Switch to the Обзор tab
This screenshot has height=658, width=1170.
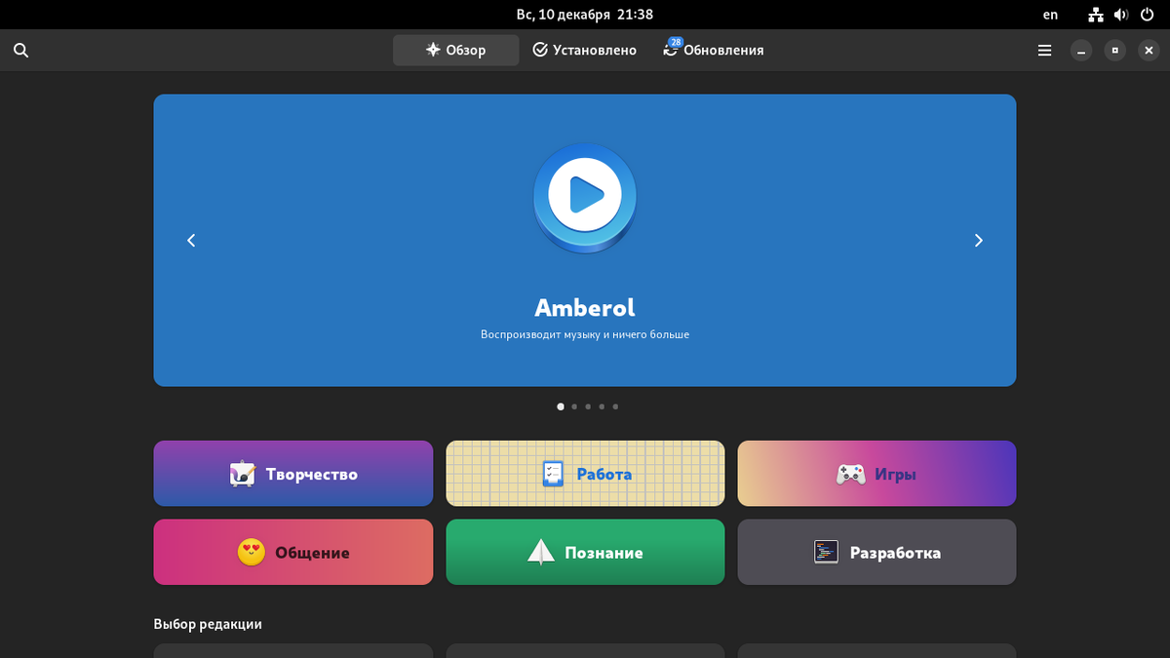pyautogui.click(x=455, y=50)
